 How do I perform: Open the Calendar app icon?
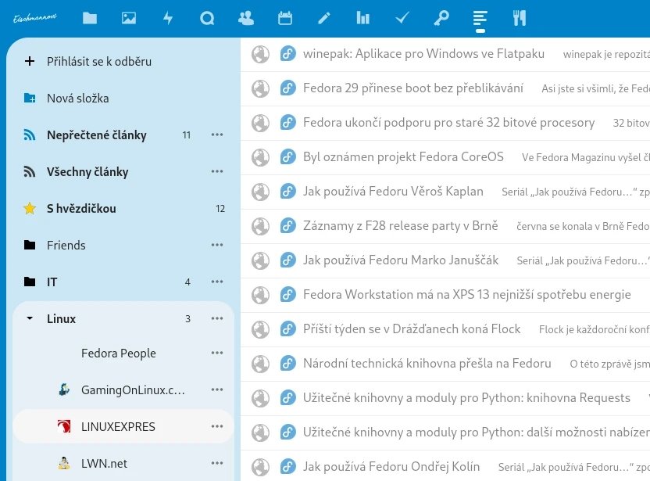pyautogui.click(x=284, y=17)
